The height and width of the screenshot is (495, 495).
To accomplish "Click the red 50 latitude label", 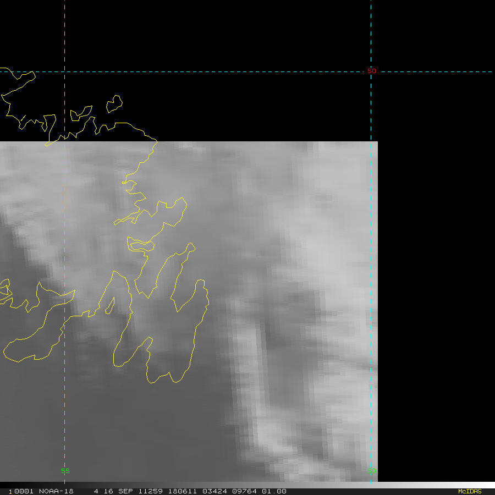I will click(x=372, y=71).
